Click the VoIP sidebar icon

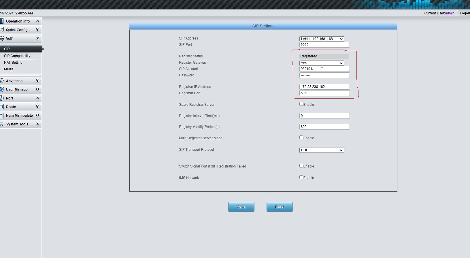coord(2,38)
